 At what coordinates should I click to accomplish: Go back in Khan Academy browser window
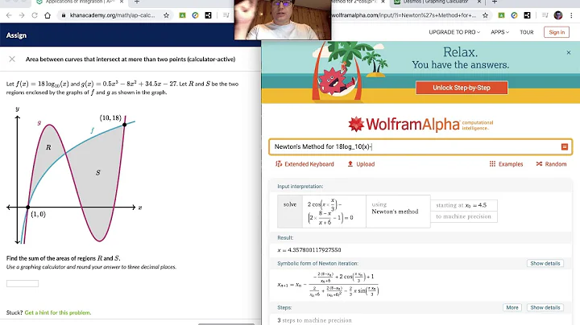pos(9,15)
